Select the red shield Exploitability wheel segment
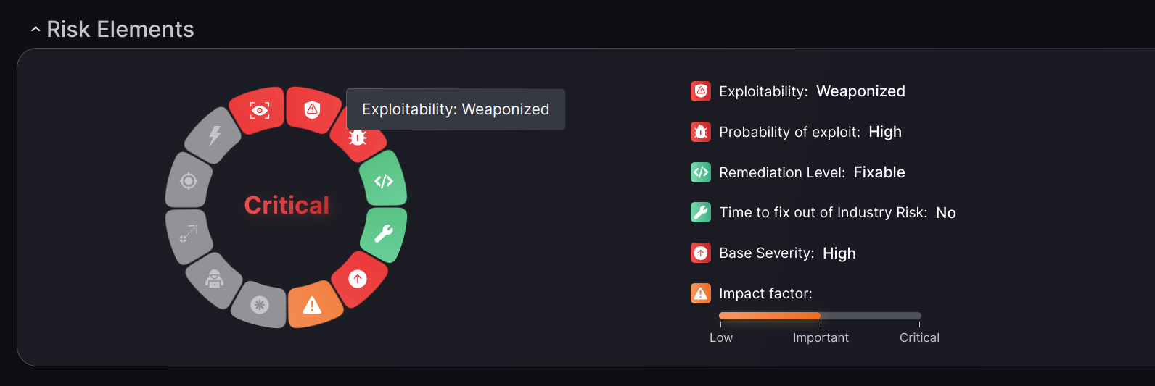Viewport: 1155px width, 386px height. 313,109
